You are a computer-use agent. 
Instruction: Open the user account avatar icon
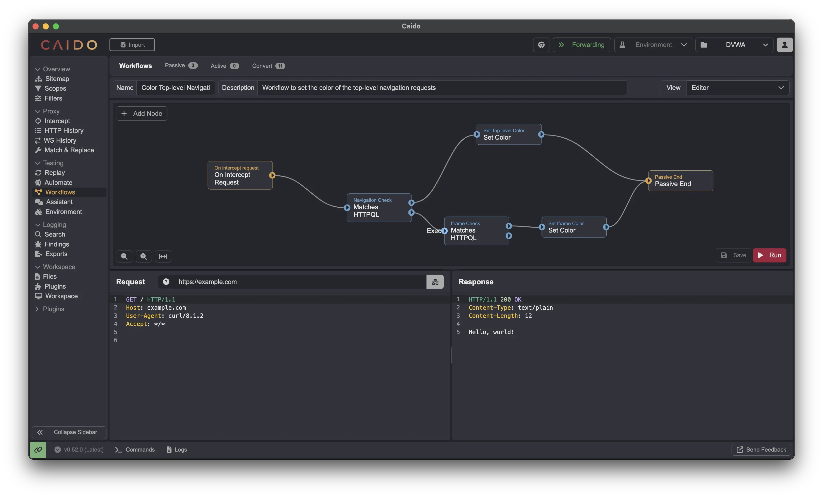[784, 45]
